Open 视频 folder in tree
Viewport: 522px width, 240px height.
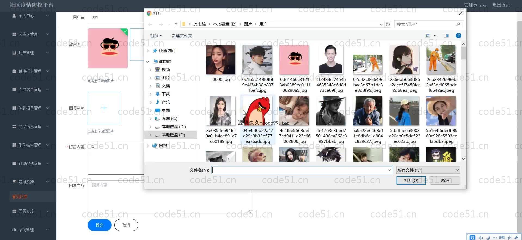click(165, 70)
